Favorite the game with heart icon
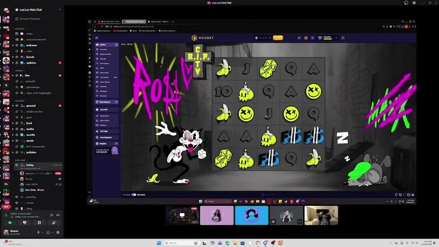 point(396,195)
